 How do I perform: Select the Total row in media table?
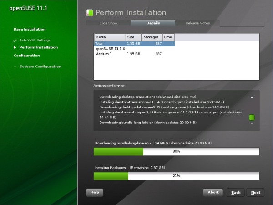click(134, 44)
